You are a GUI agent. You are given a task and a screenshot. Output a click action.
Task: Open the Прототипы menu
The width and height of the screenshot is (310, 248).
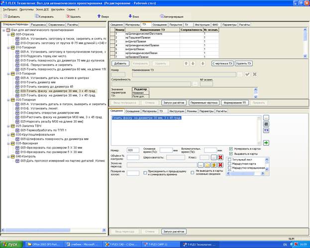click(27, 9)
